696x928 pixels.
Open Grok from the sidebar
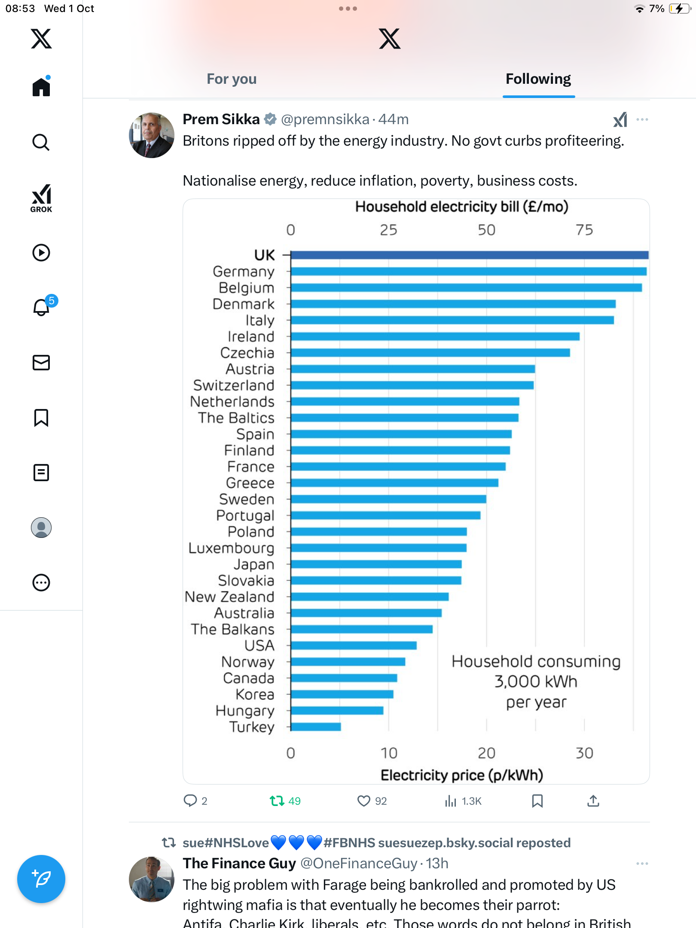pyautogui.click(x=41, y=198)
